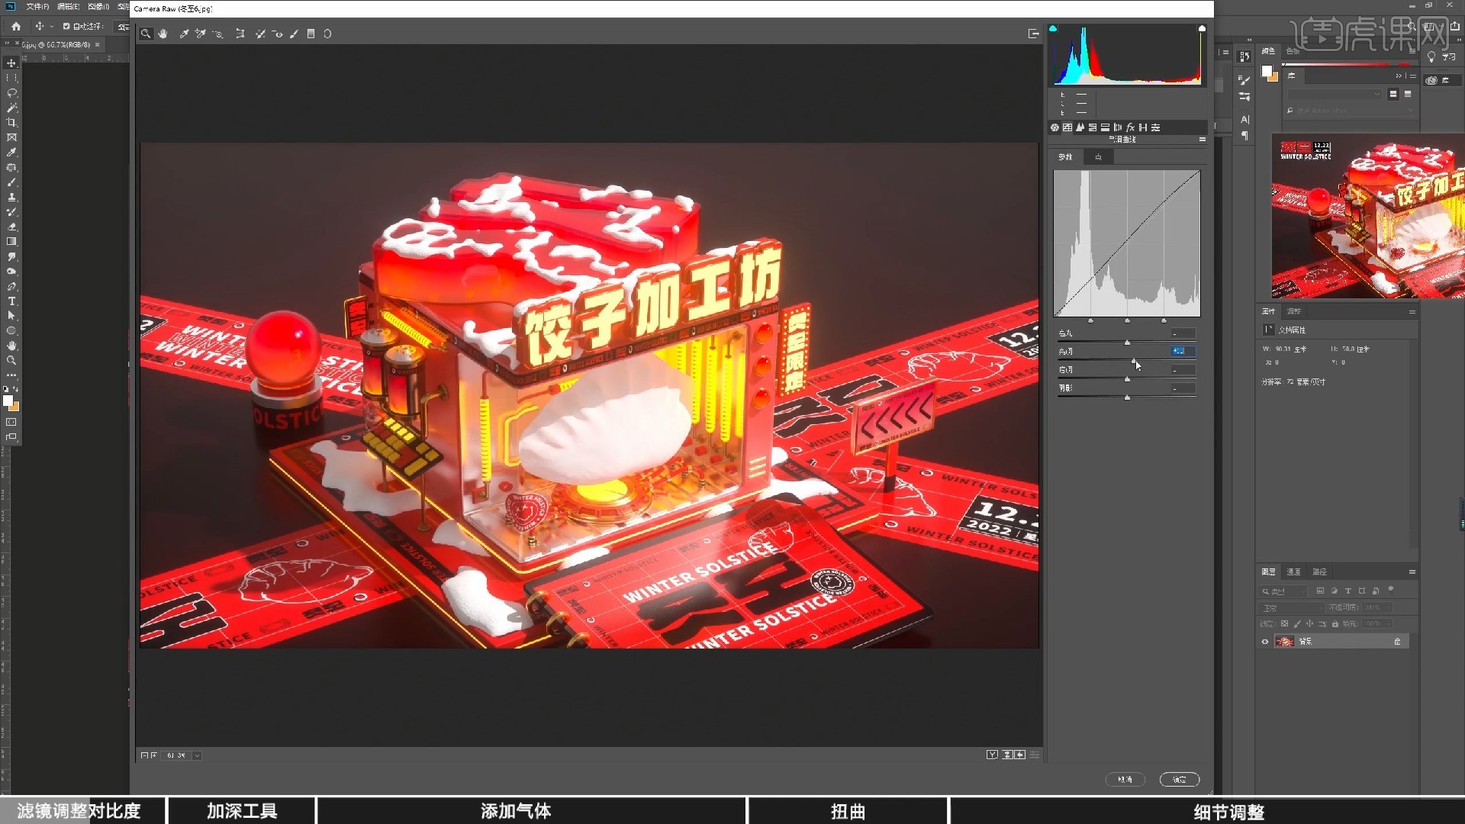
Task: Select the Zoom tool in Camera Raw toolbar
Action: click(146, 34)
